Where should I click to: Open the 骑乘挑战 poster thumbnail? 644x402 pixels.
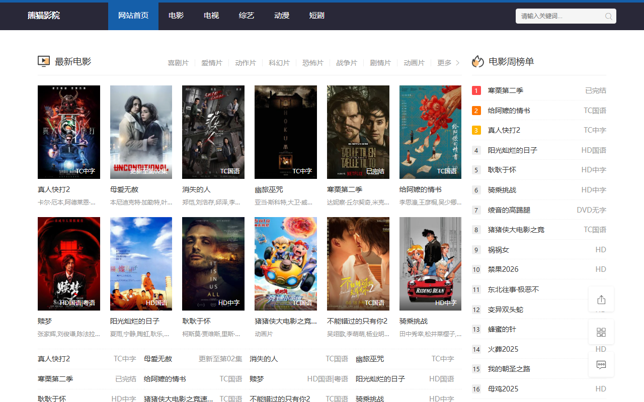click(x=430, y=264)
